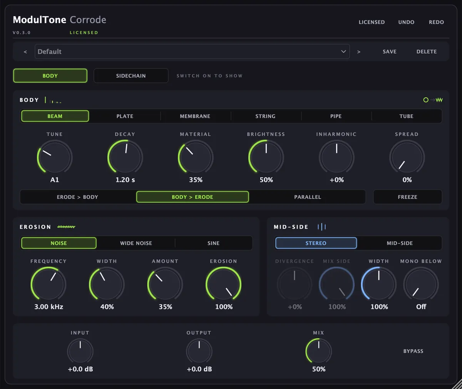The width and height of the screenshot is (462, 389).
Task: Click the 1.20 s decay value
Action: tap(125, 180)
